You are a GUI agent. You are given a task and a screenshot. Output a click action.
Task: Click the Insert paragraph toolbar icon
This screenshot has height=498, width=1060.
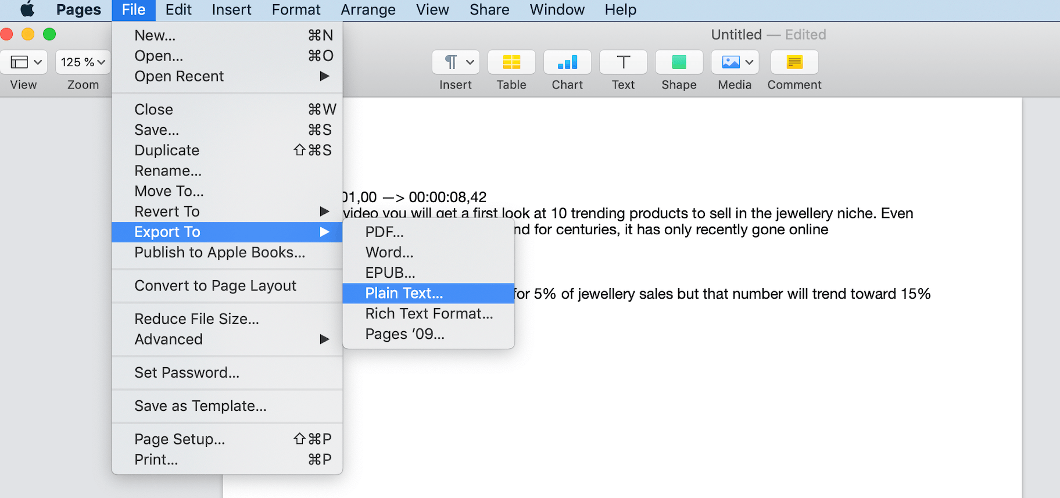456,62
